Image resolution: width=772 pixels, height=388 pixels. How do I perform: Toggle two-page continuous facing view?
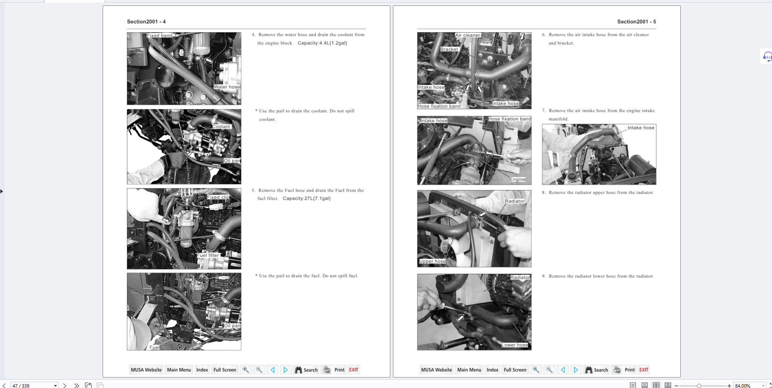tap(668, 385)
